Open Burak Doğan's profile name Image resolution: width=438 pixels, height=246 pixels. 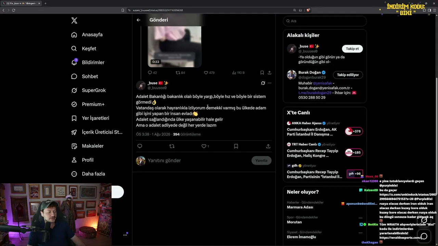[310, 72]
